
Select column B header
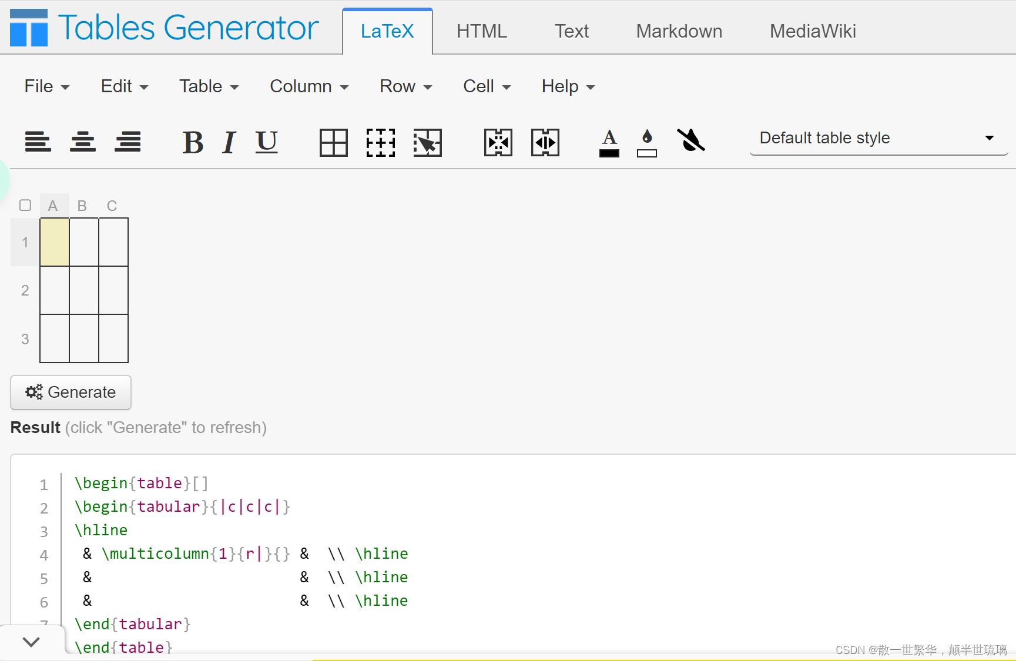pyautogui.click(x=83, y=206)
